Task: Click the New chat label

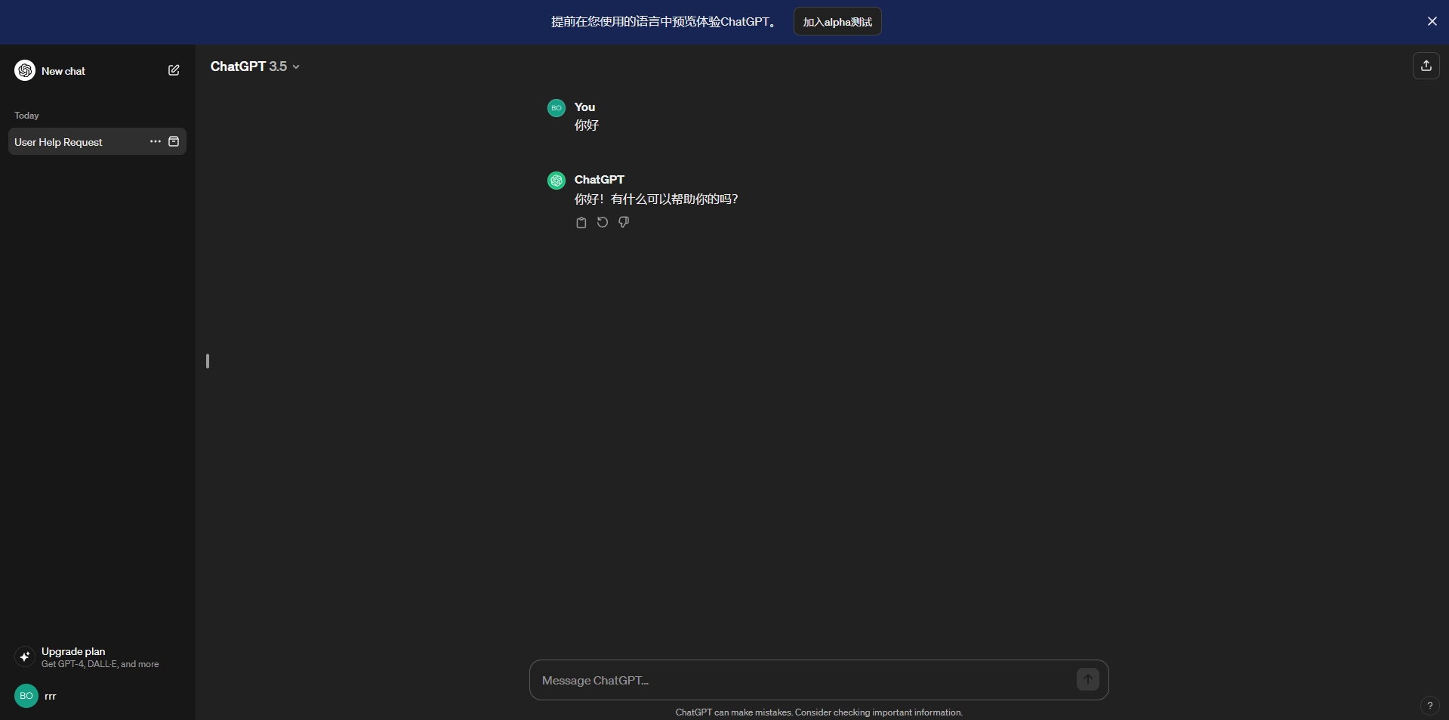Action: tap(63, 71)
